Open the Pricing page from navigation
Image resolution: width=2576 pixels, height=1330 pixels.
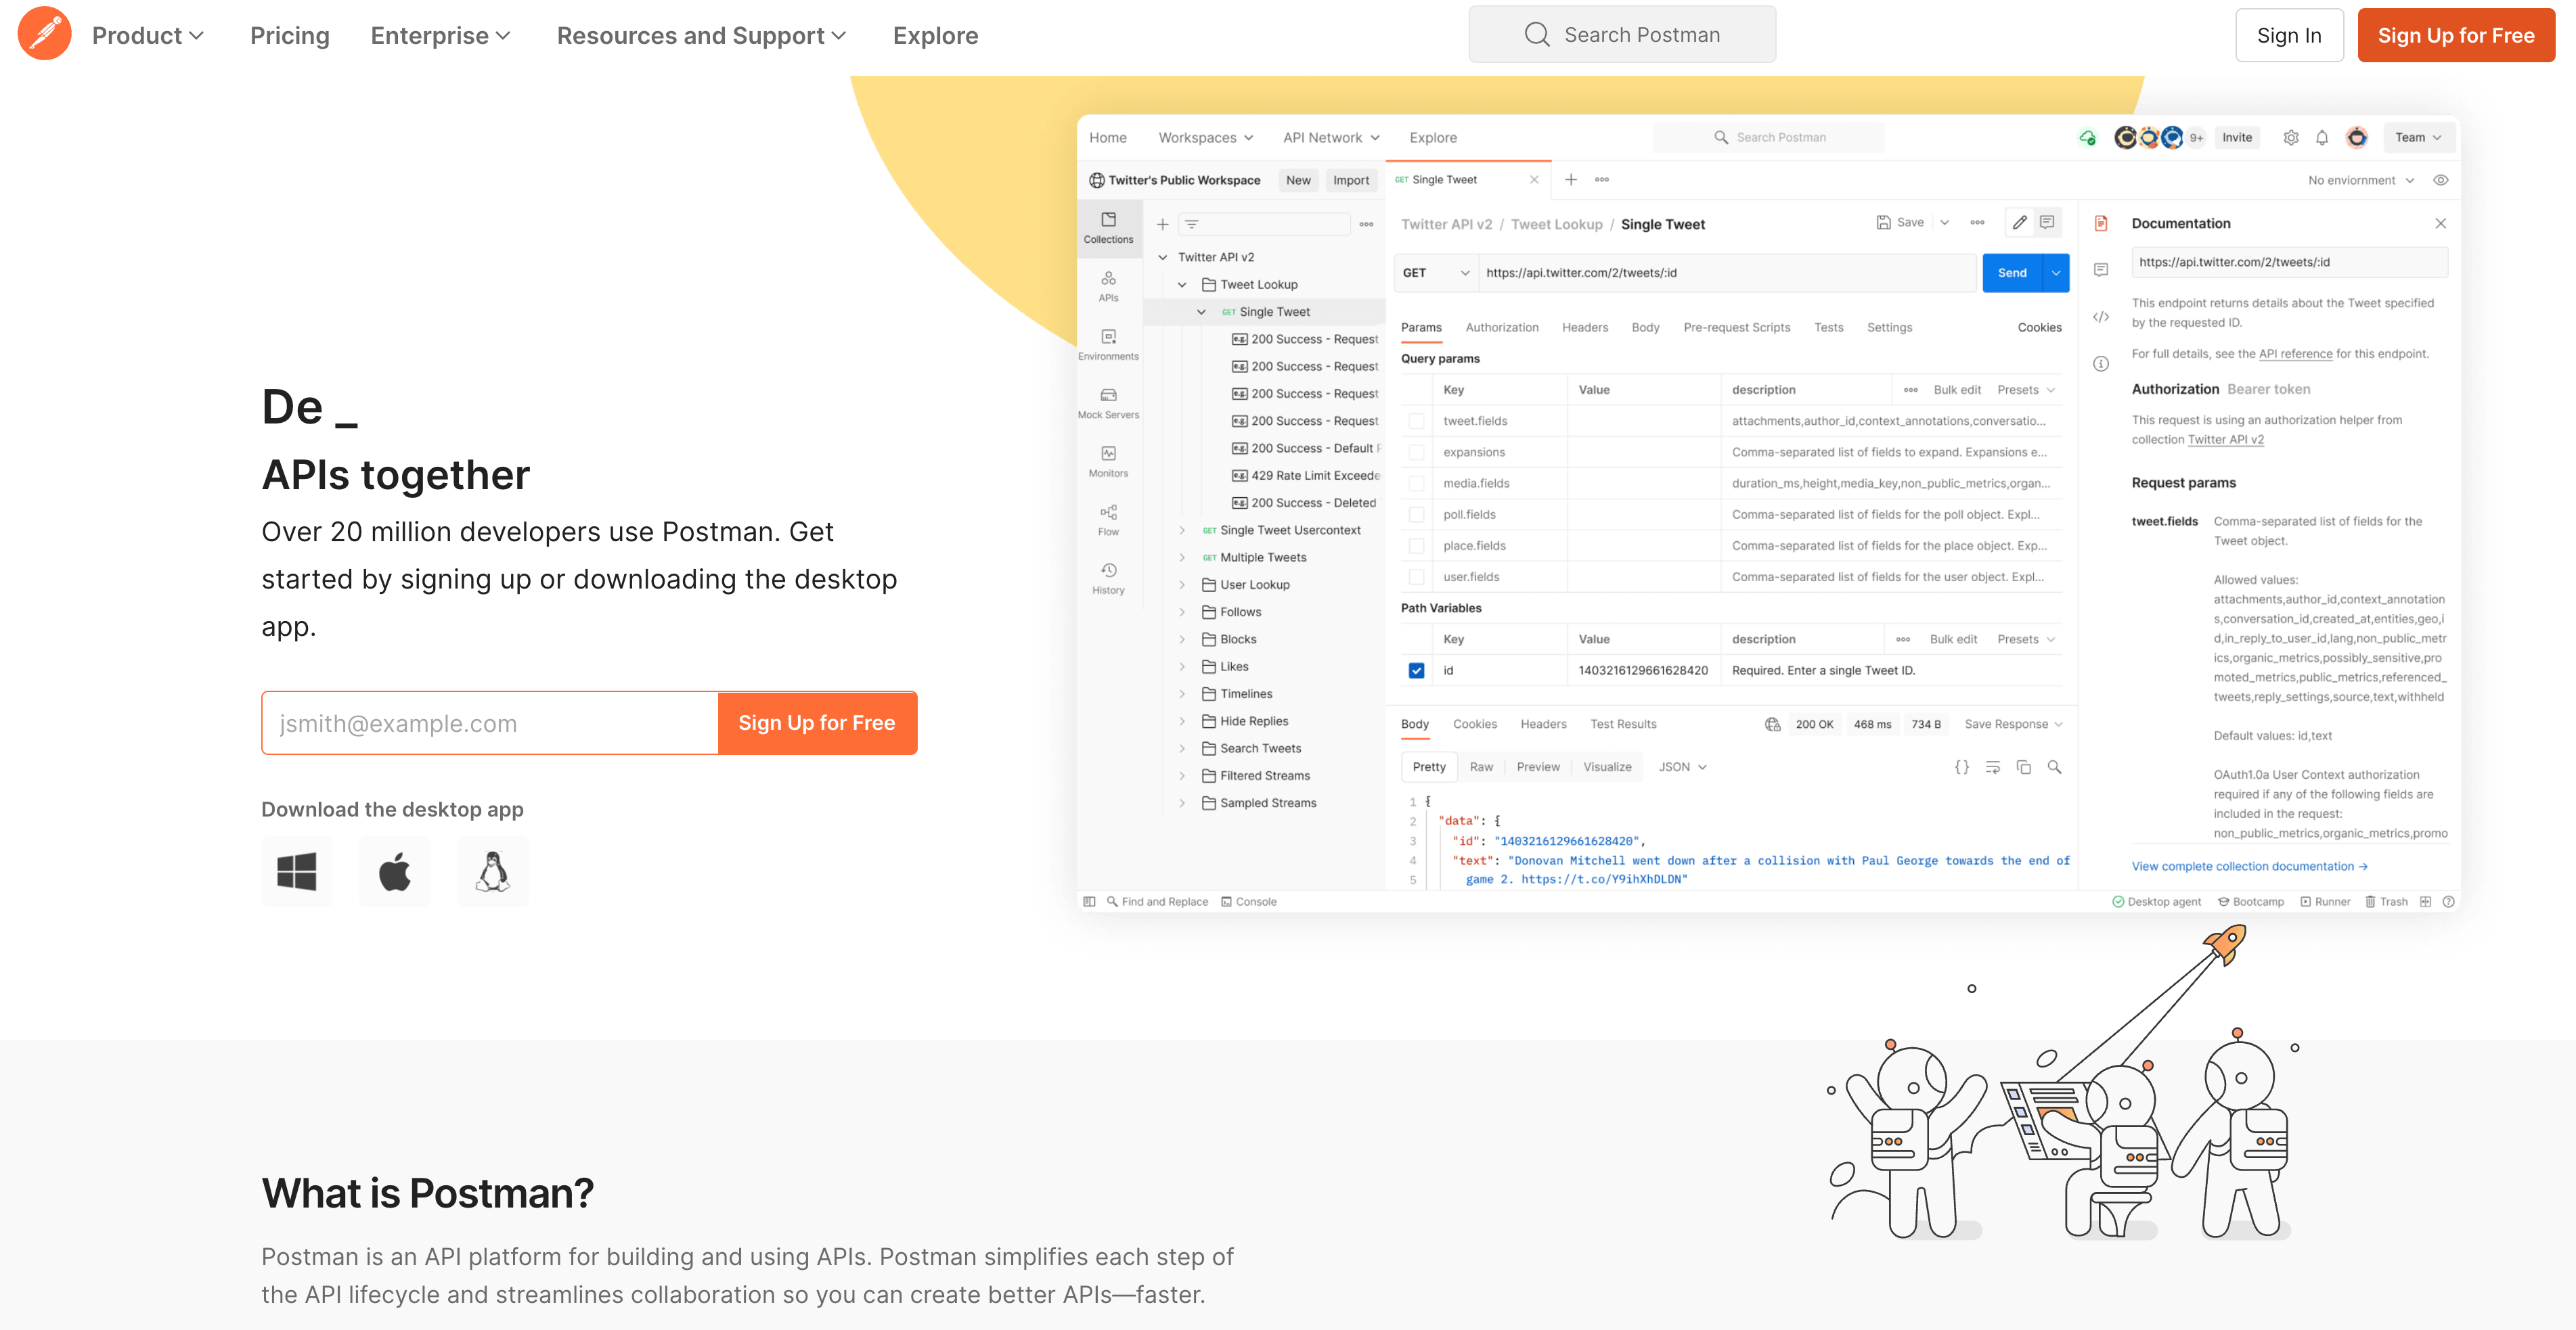point(290,35)
